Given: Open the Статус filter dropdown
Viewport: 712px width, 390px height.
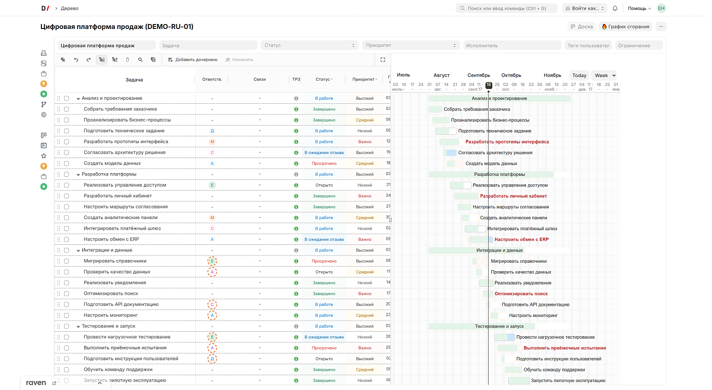Looking at the screenshot, I should [309, 45].
